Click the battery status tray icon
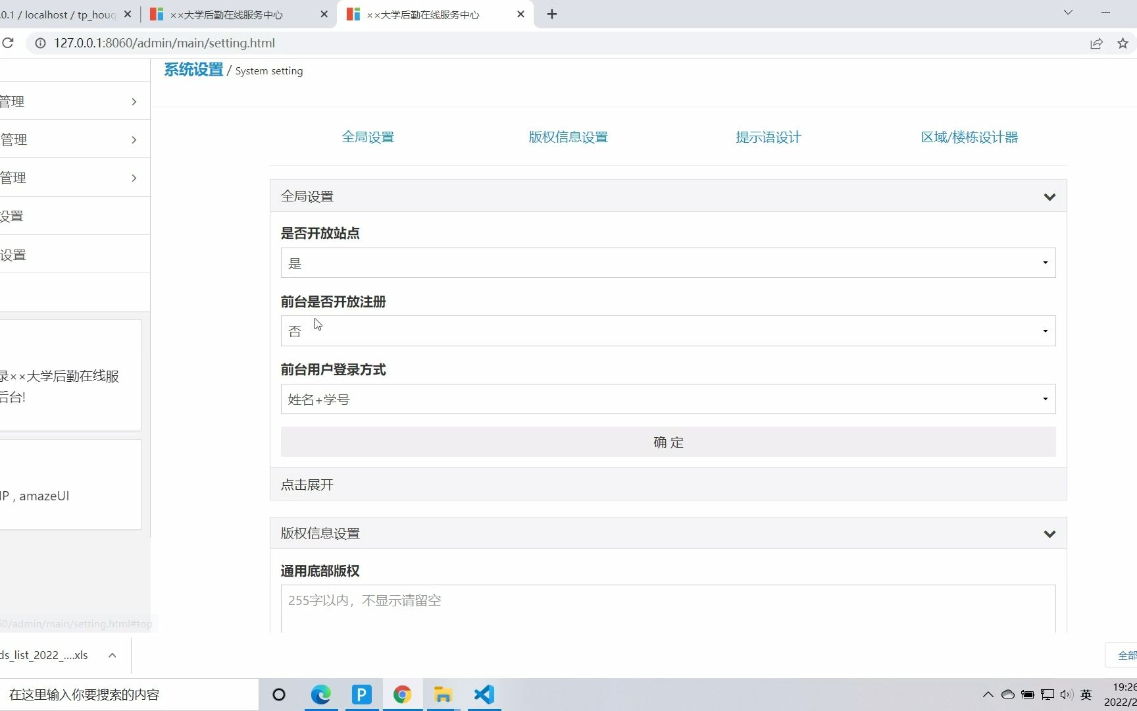Image resolution: width=1137 pixels, height=711 pixels. point(1027,695)
